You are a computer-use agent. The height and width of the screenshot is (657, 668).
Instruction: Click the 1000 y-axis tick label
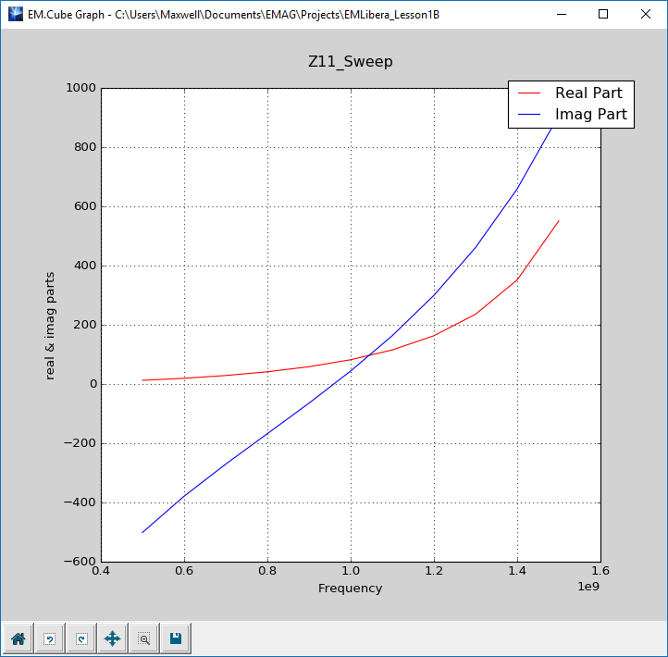pos(80,88)
